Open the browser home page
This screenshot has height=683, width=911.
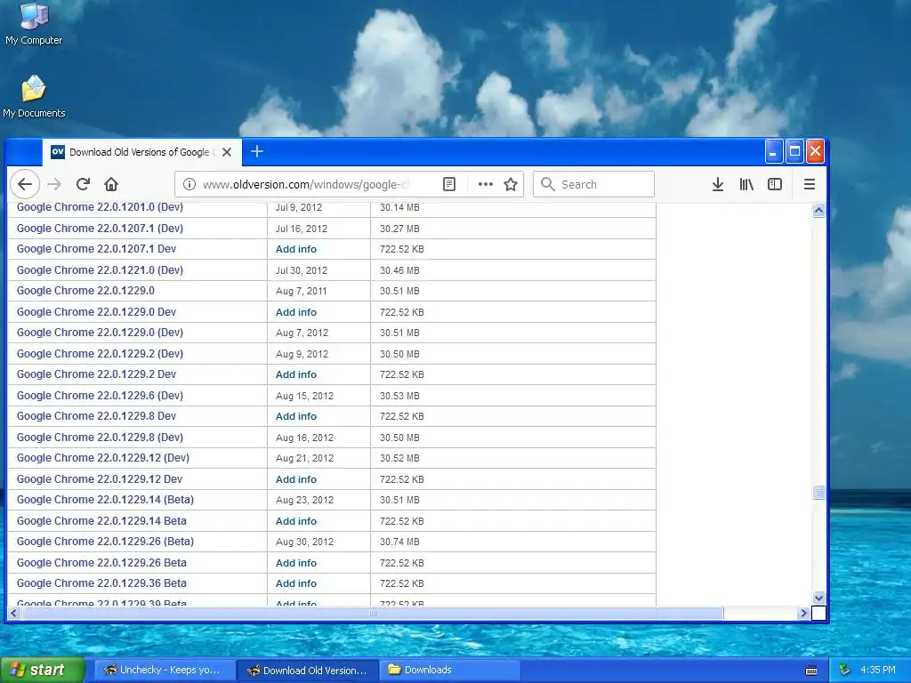click(x=111, y=185)
